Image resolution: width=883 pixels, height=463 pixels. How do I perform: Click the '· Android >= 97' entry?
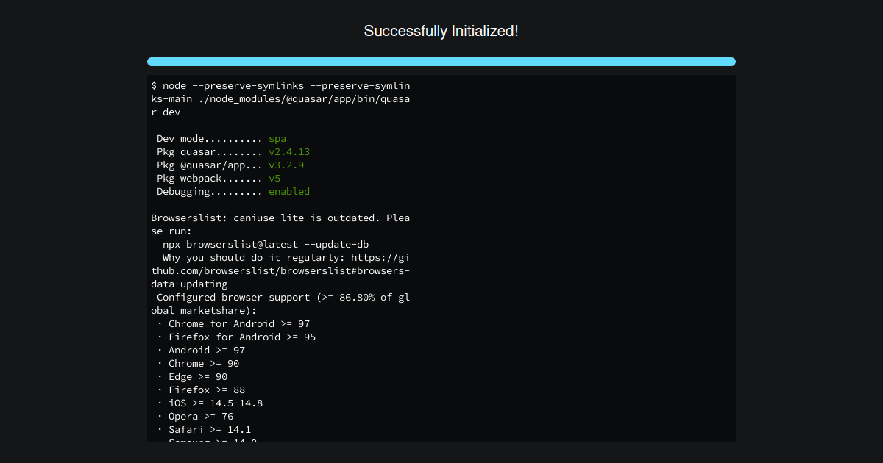click(201, 350)
